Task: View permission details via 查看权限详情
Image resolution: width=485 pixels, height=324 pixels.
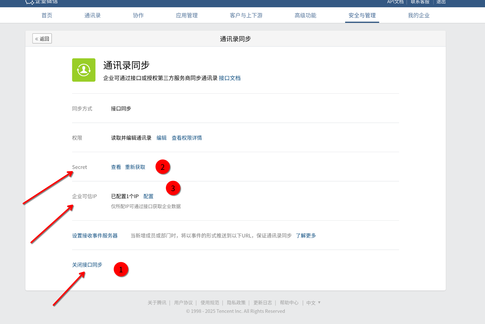Action: (187, 138)
